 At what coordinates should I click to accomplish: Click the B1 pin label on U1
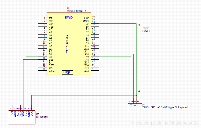pyautogui.click(x=50, y=54)
